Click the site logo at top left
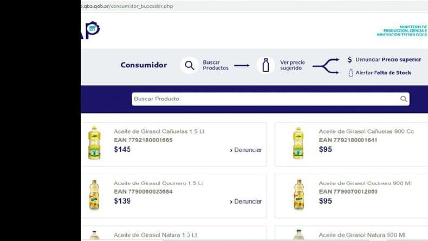Image resolution: width=428 pixels, height=241 pixels. coord(90,29)
